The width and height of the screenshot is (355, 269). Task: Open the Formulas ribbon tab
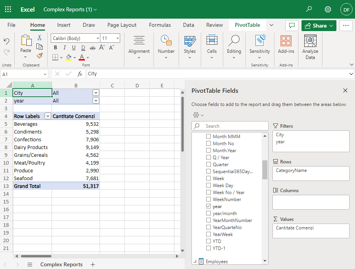(160, 25)
